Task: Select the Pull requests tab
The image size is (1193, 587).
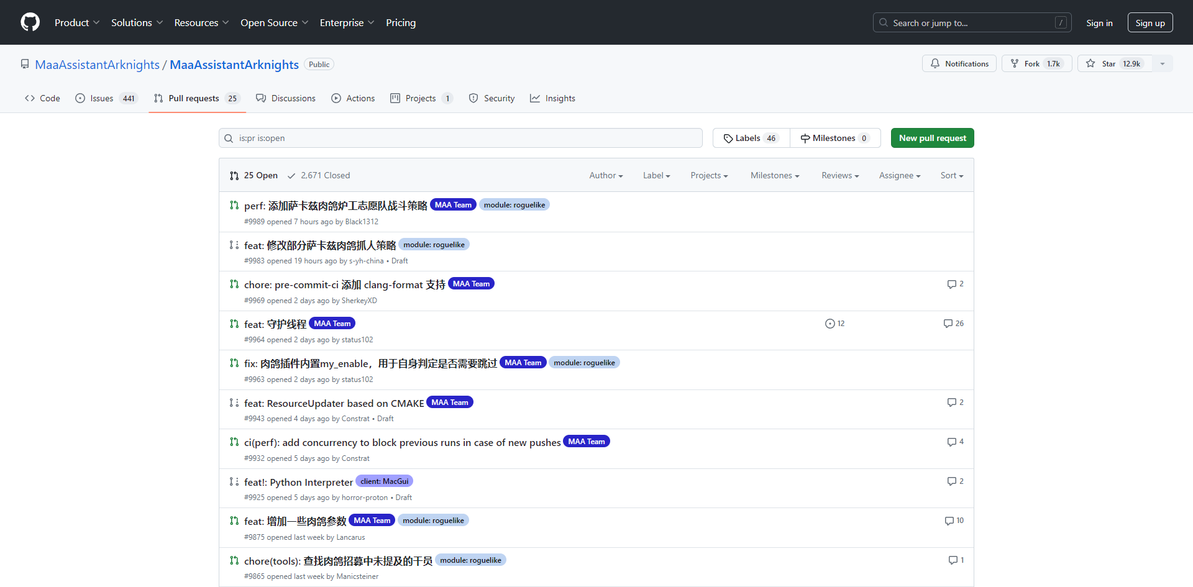Action: 197,98
